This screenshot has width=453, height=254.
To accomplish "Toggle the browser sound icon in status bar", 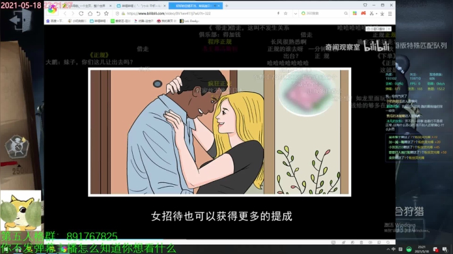I will [371, 243].
